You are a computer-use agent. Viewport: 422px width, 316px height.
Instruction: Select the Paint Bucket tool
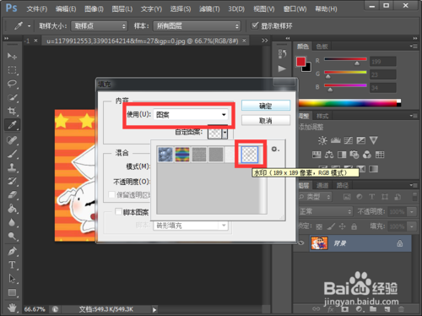12,209
